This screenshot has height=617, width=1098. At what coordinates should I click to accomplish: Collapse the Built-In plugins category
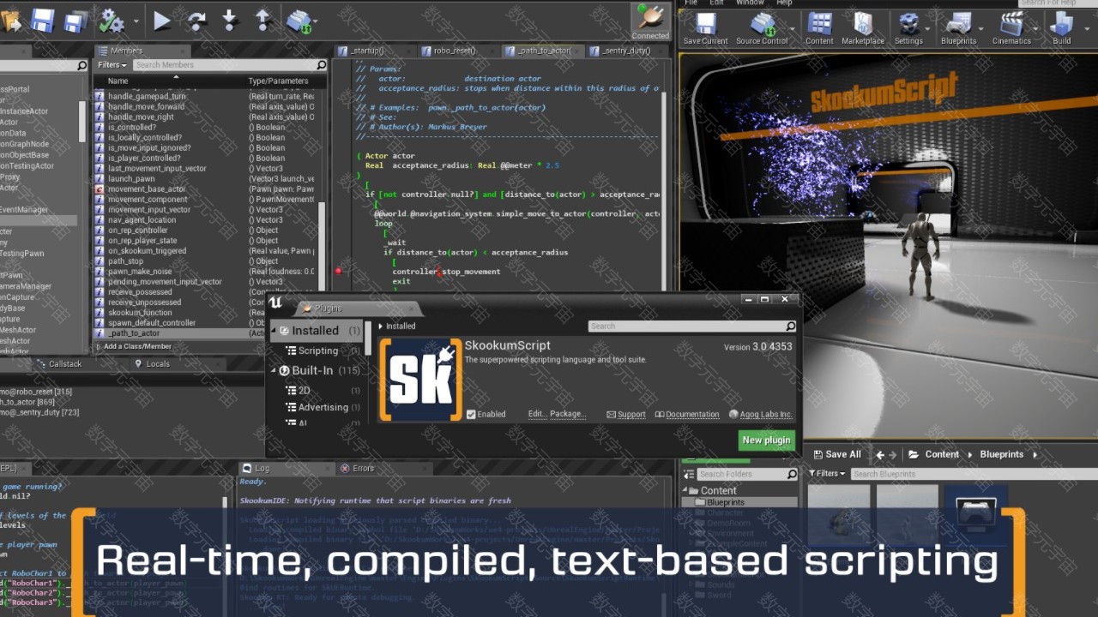click(274, 370)
